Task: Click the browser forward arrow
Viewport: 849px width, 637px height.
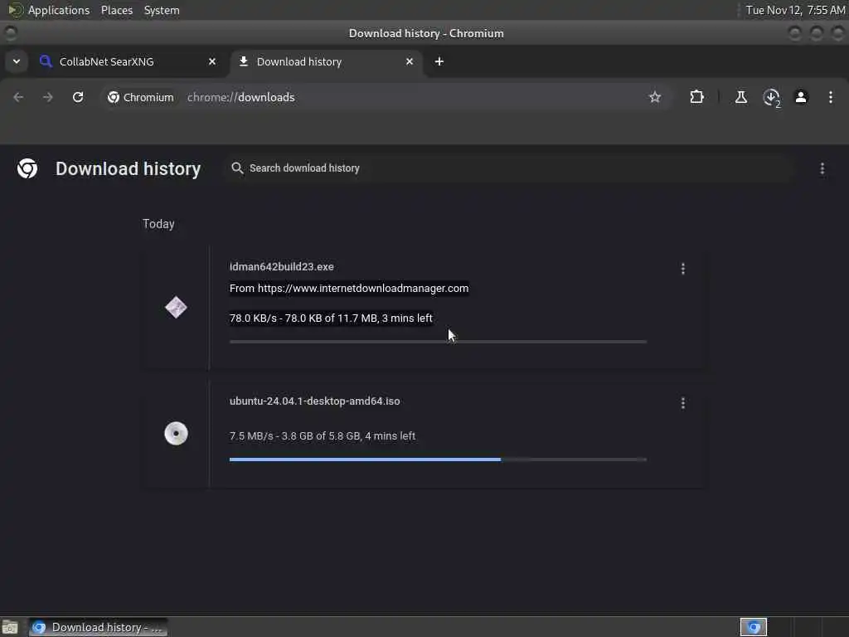Action: tap(47, 98)
